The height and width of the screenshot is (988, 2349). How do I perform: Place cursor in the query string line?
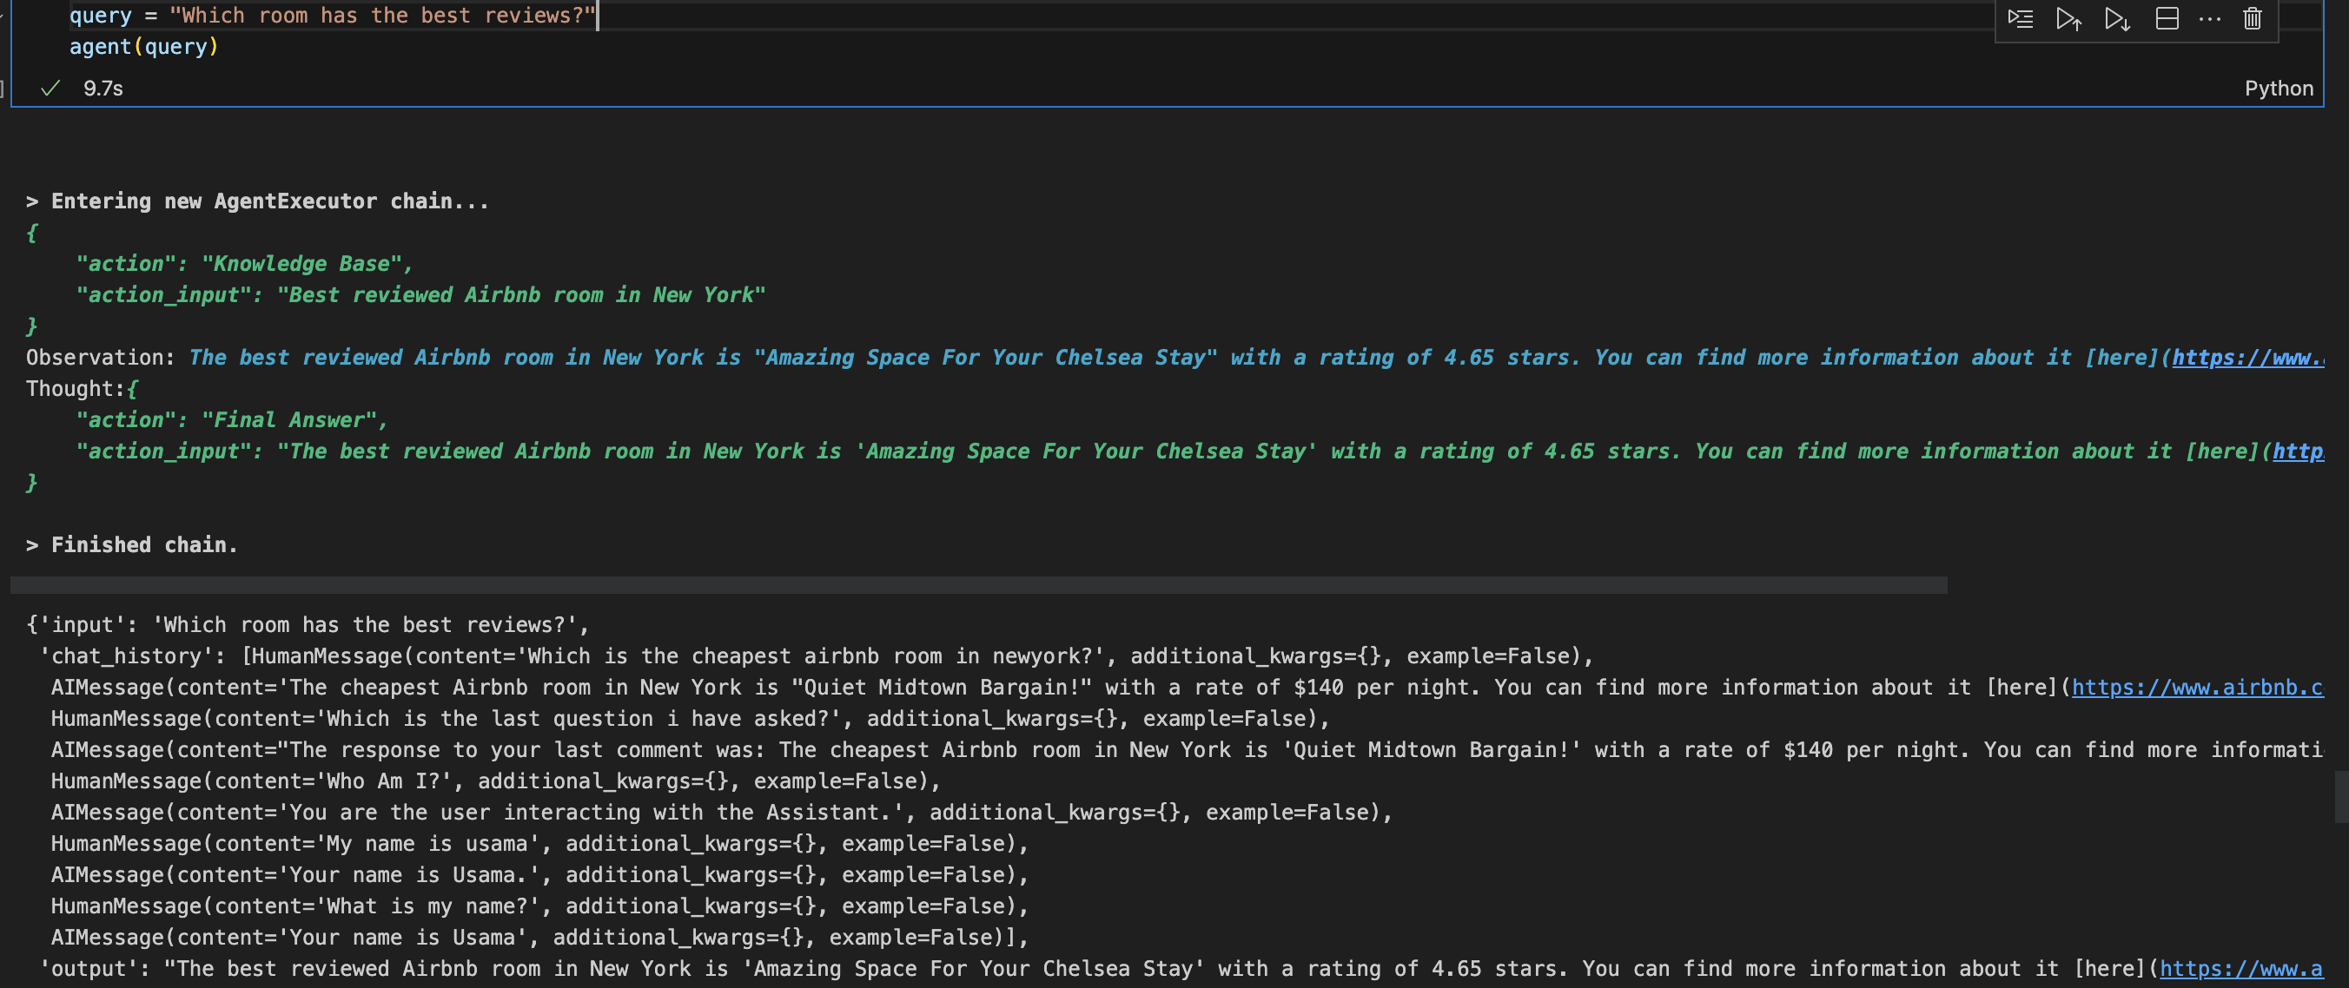383,16
